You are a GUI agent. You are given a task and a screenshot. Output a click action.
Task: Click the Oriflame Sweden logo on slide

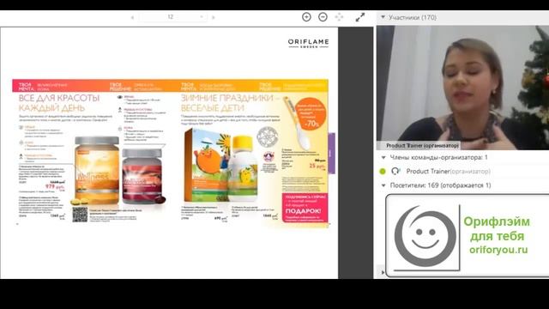tap(309, 43)
